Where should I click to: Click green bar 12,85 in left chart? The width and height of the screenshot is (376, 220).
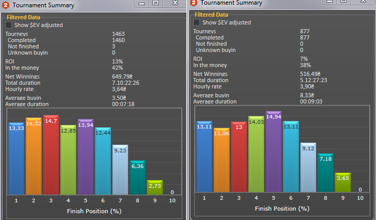[68, 160]
